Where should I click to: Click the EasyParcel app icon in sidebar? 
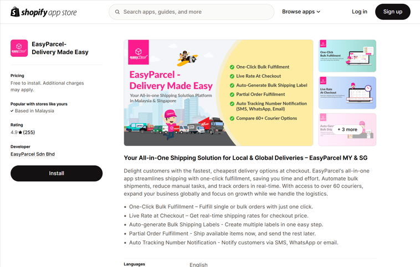click(x=19, y=48)
